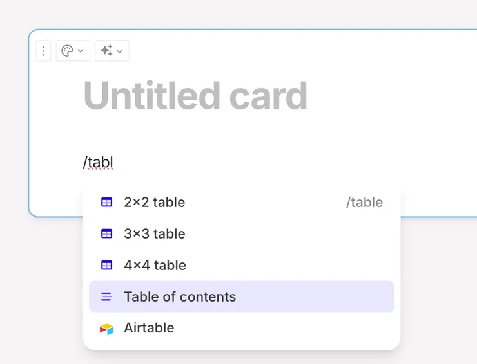Image resolution: width=477 pixels, height=364 pixels.
Task: Open the card options three-dot menu
Action: [43, 51]
